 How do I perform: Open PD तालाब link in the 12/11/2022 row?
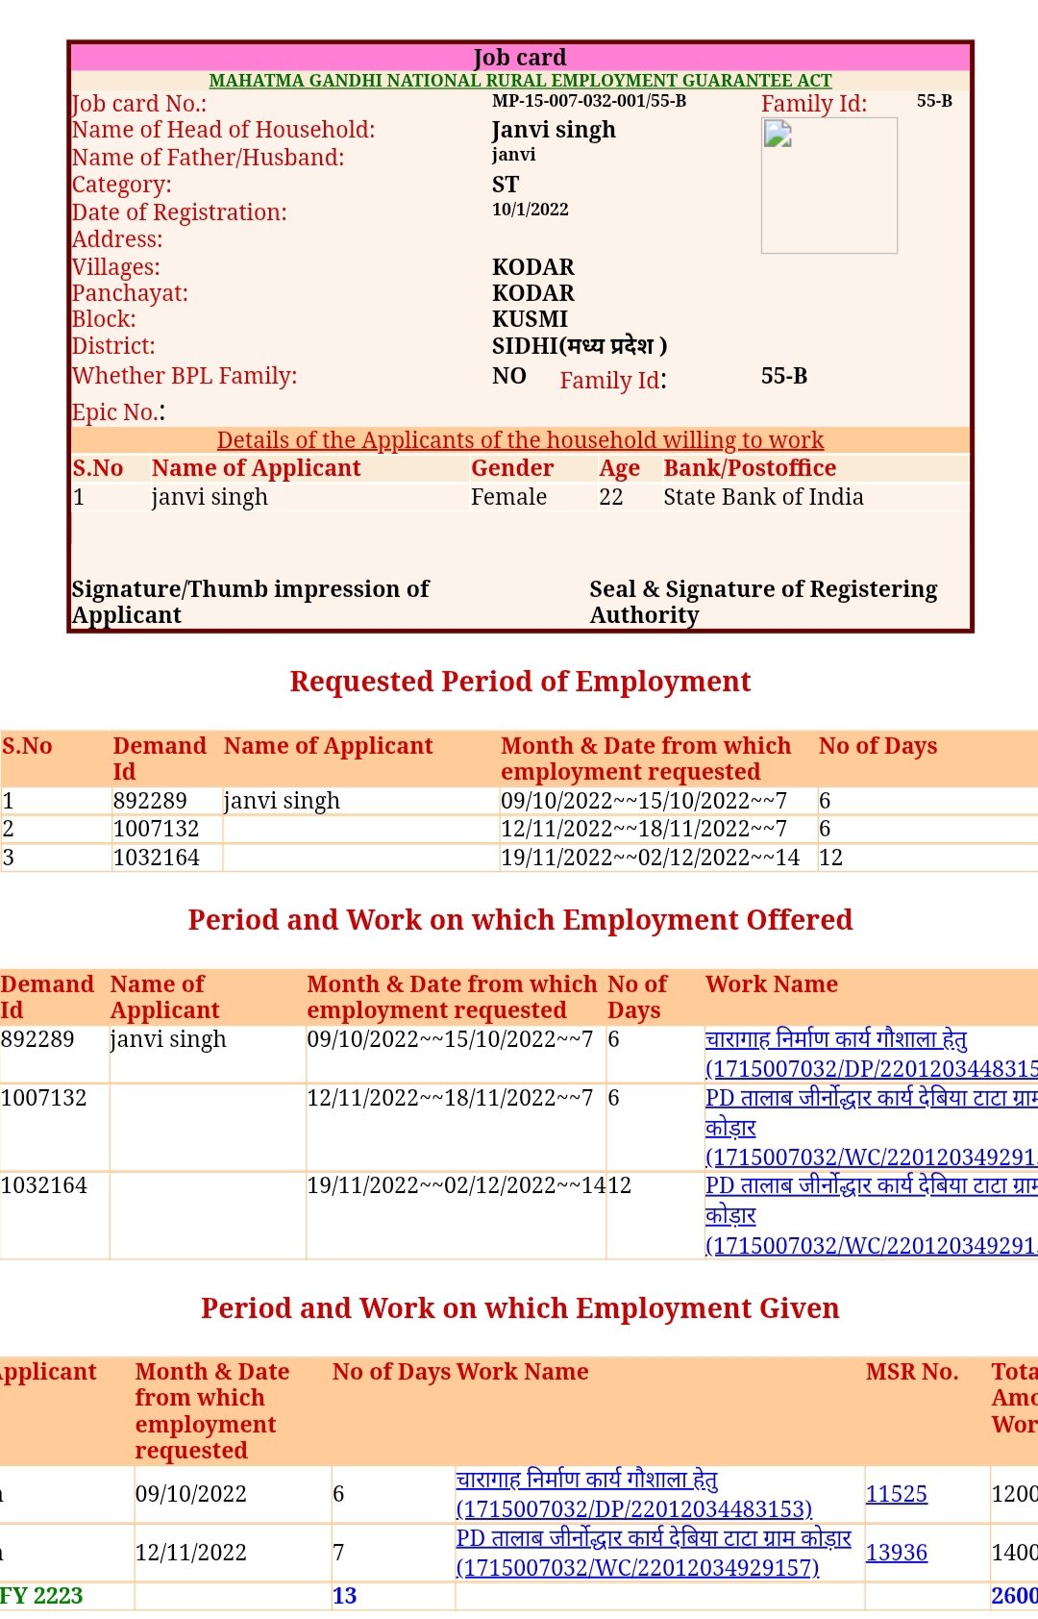(654, 1538)
